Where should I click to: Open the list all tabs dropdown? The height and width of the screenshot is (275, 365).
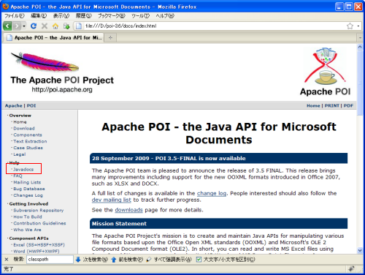tap(360, 38)
